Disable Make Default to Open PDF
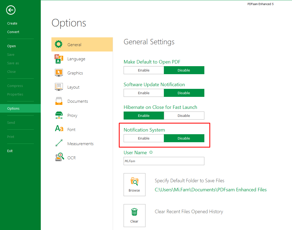 184,70
